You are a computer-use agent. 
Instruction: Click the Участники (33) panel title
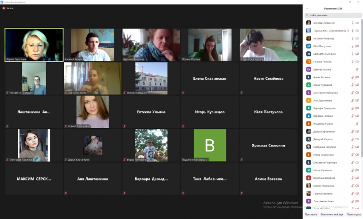click(333, 9)
